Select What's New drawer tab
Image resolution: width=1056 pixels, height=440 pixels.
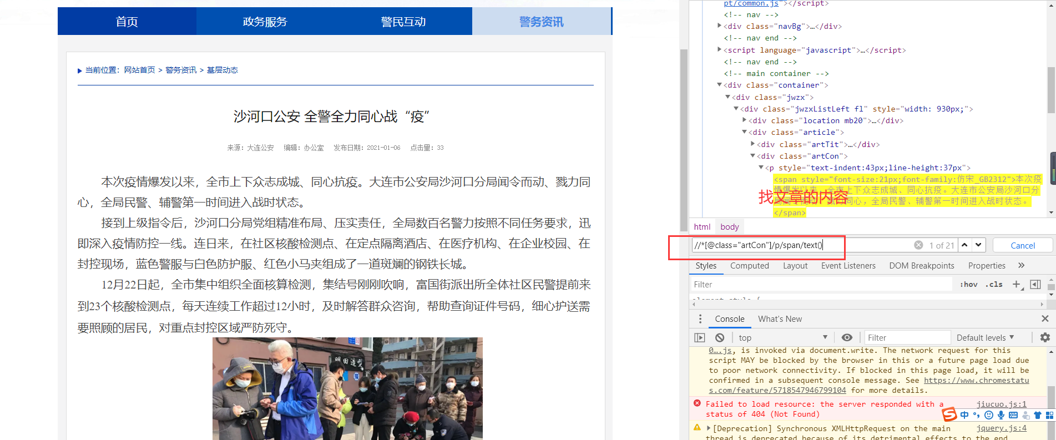point(780,318)
